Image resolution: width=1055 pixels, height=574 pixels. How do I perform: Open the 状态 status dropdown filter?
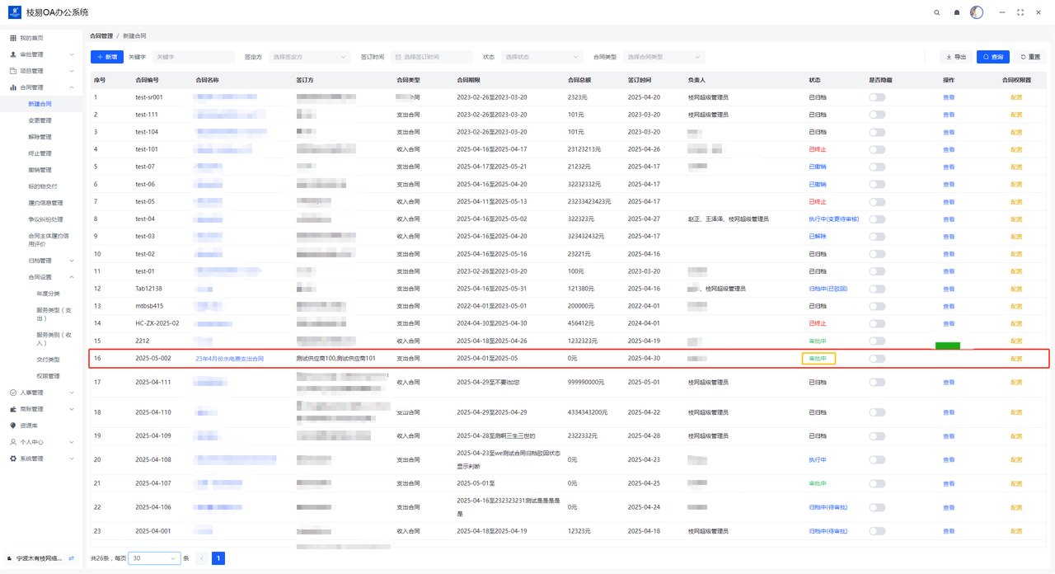(542, 57)
